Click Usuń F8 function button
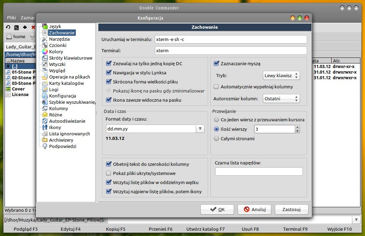 pos(250,229)
